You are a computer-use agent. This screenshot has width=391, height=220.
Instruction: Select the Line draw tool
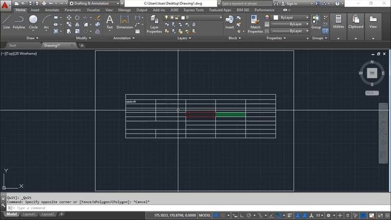6,22
